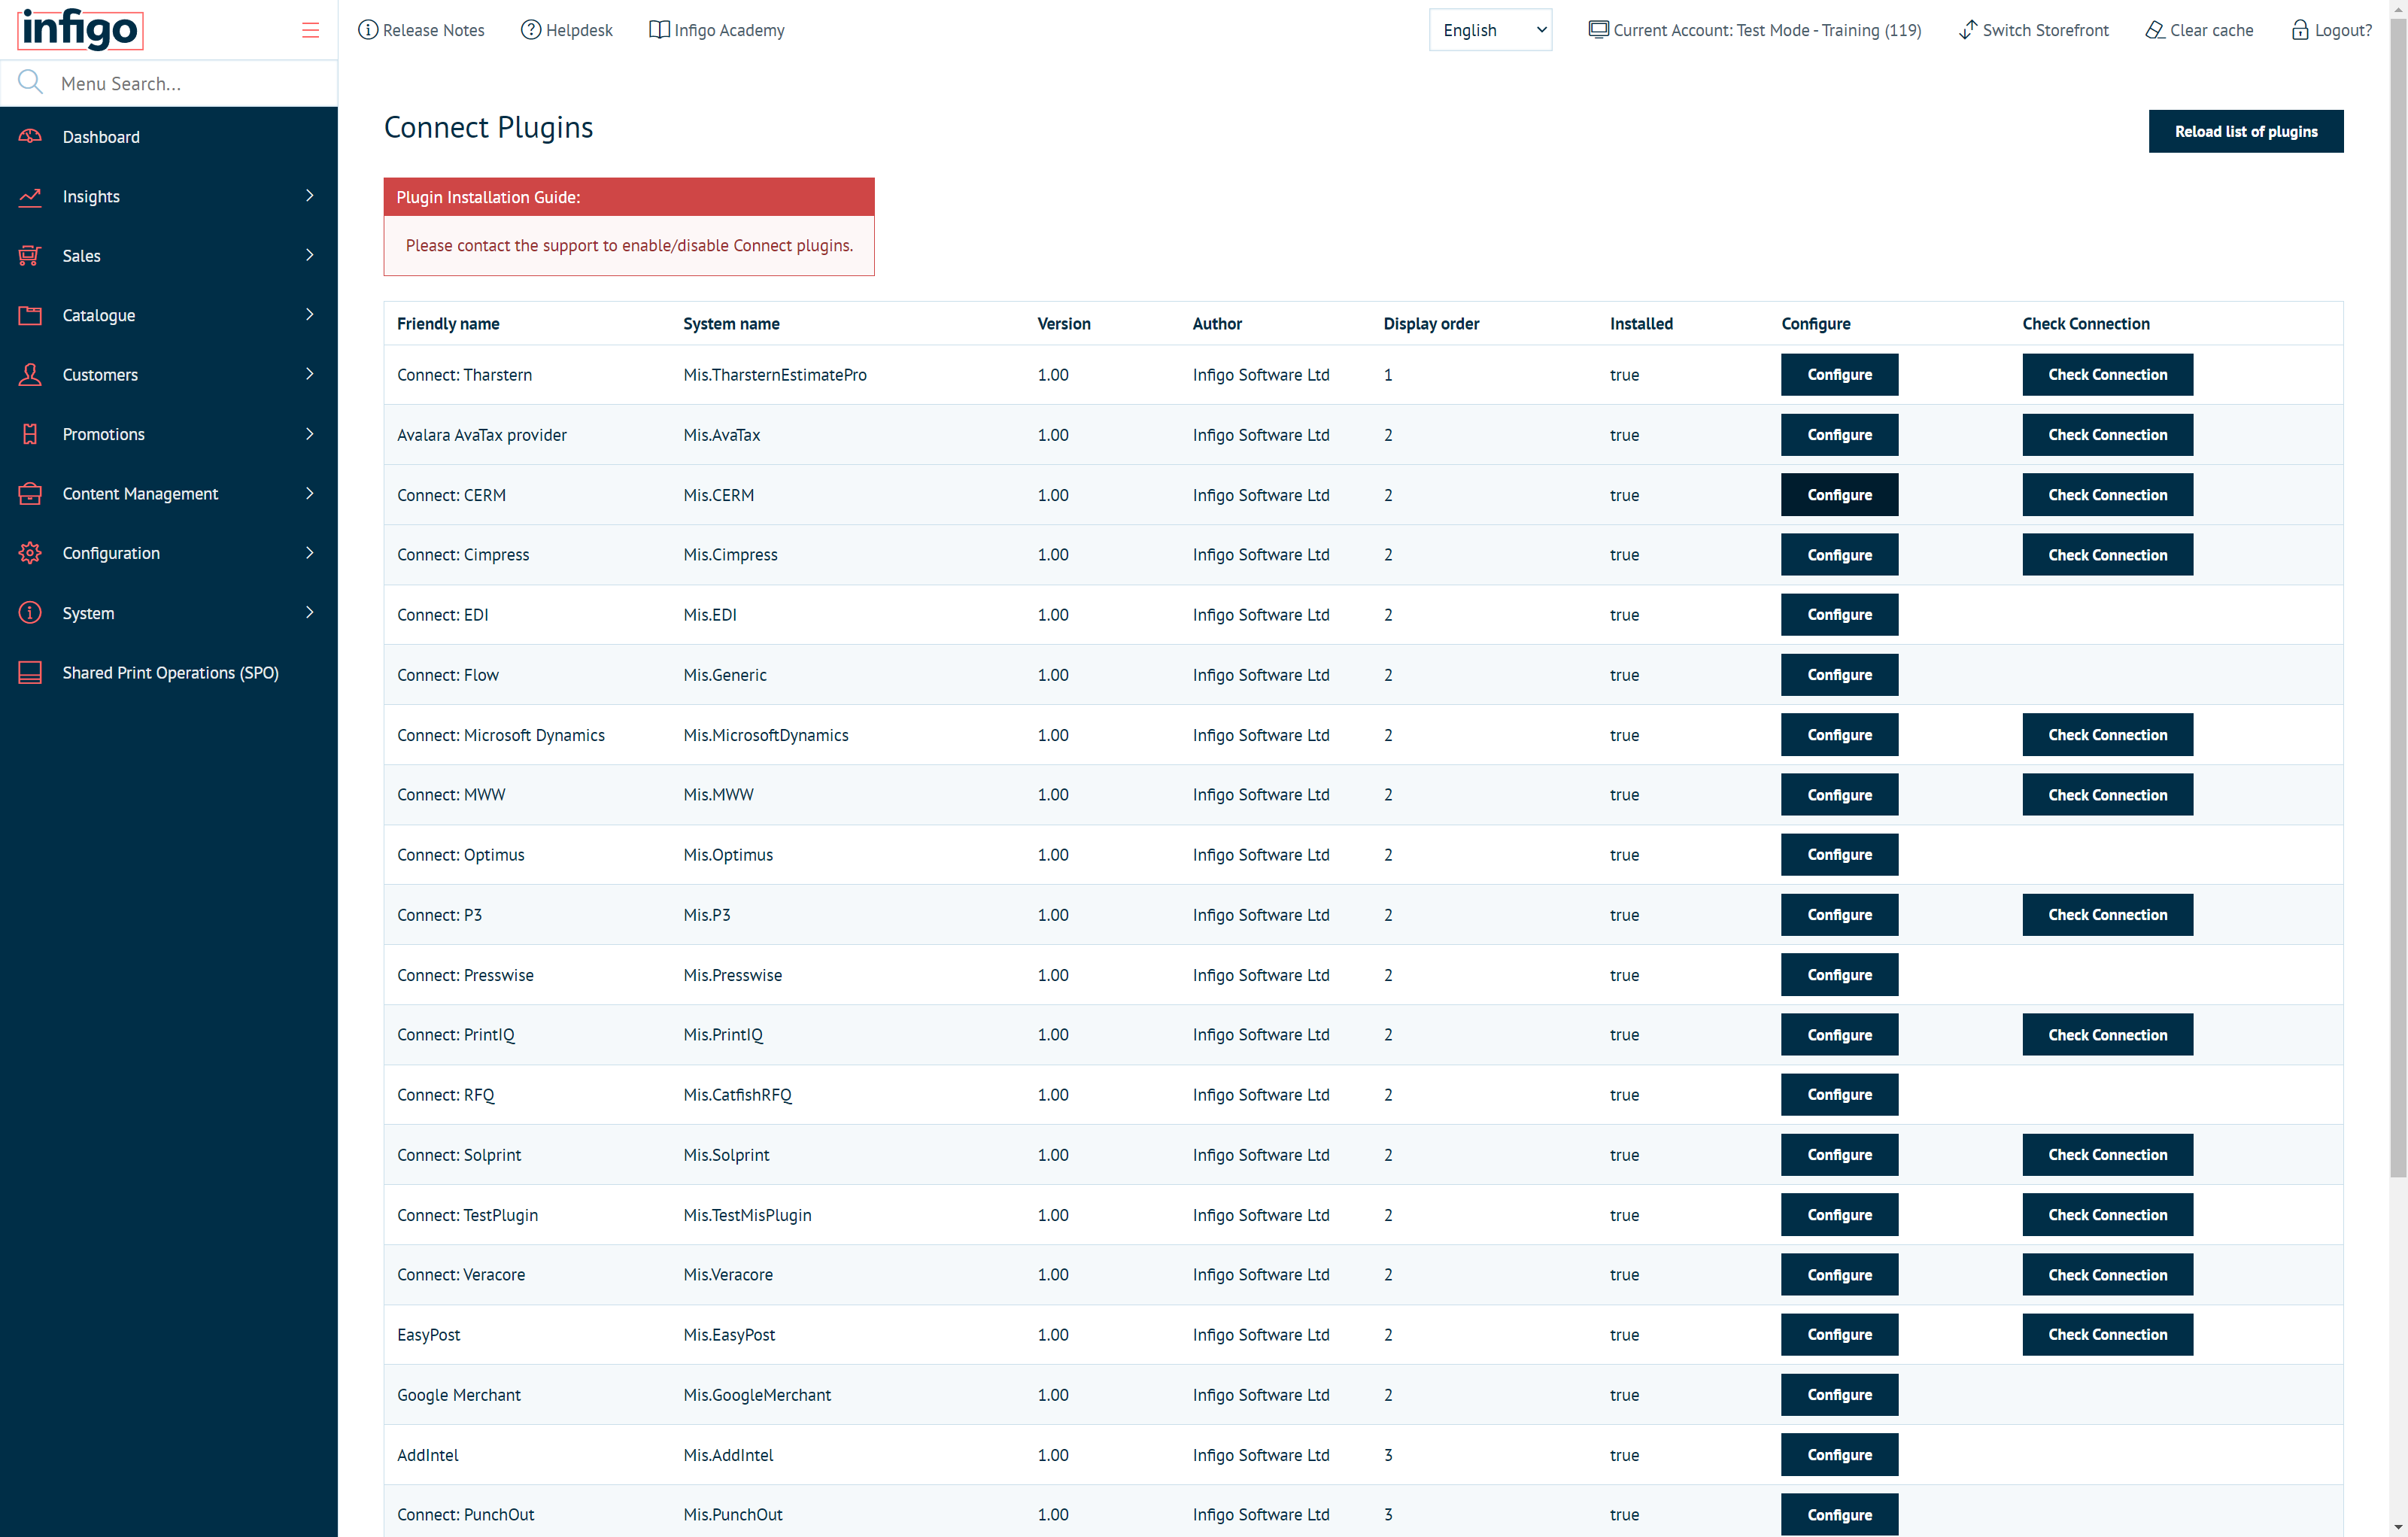Check Connection for Avalara AvaTax provider
This screenshot has height=1537, width=2408.
coord(2107,435)
